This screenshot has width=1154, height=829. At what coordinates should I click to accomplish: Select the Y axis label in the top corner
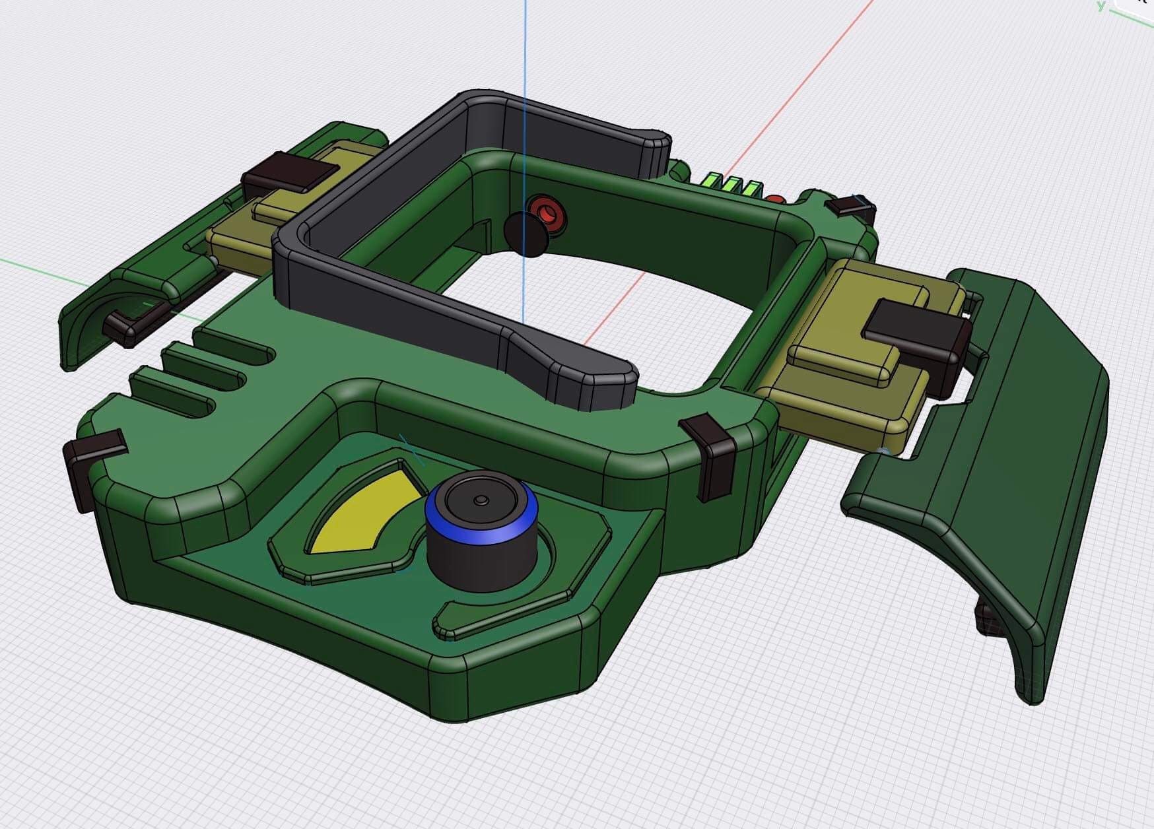(1101, 7)
